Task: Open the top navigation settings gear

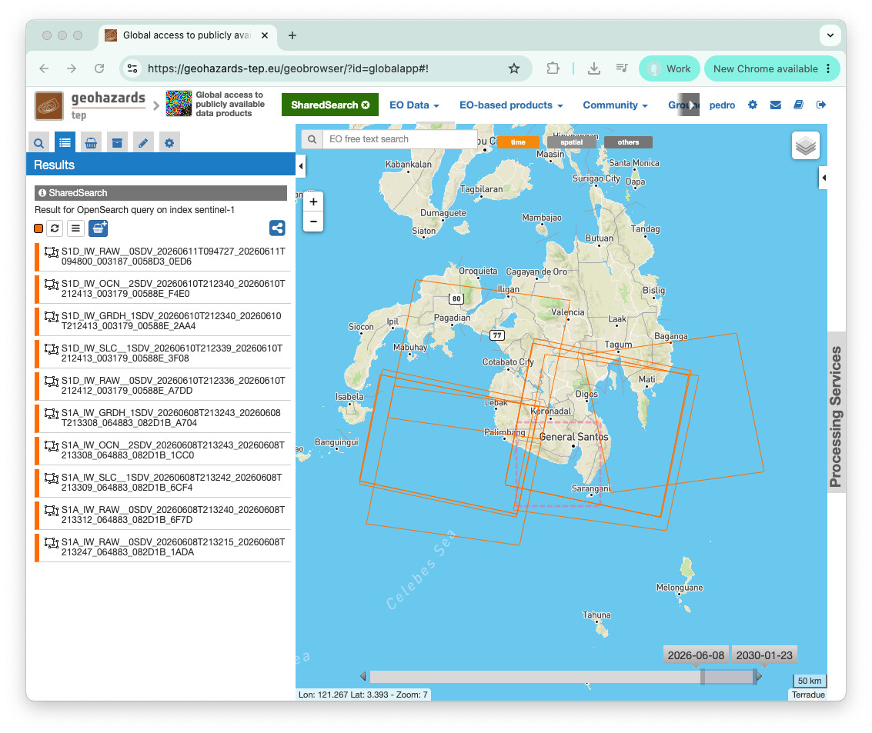Action: pyautogui.click(x=753, y=105)
